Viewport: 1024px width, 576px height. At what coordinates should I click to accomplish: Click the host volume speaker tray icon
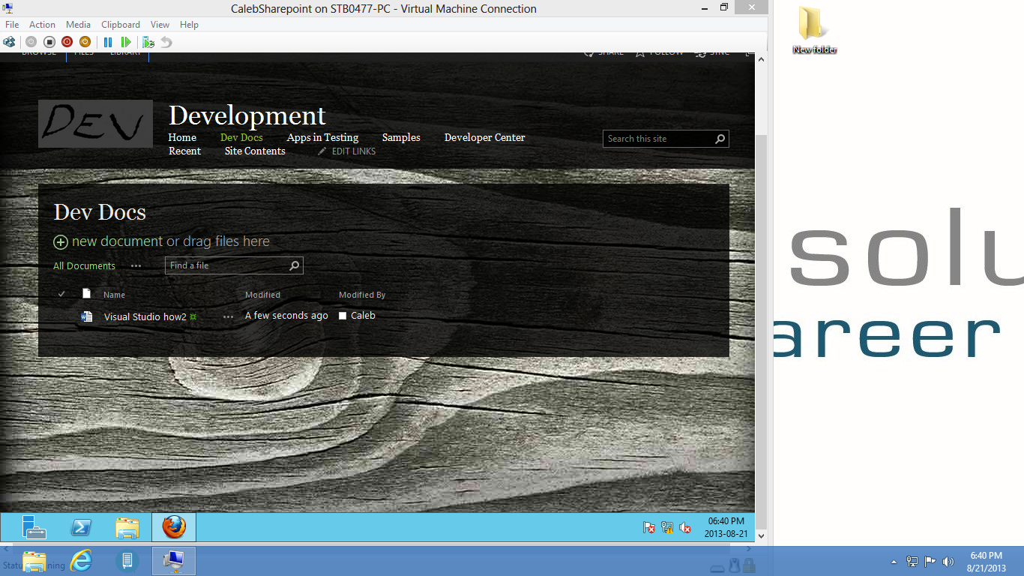[948, 561]
